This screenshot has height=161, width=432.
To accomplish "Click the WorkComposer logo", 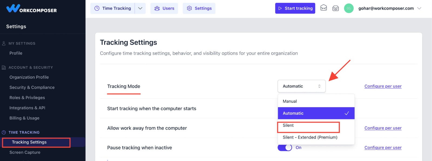I will pos(31,9).
